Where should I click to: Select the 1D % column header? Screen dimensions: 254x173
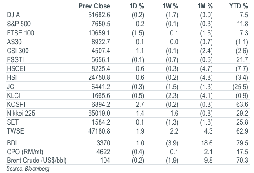(137, 6)
